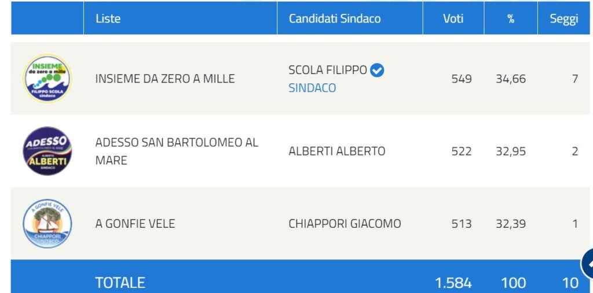Click the blue checkmark beside Scola Filippo
The height and width of the screenshot is (293, 593).
tap(377, 71)
